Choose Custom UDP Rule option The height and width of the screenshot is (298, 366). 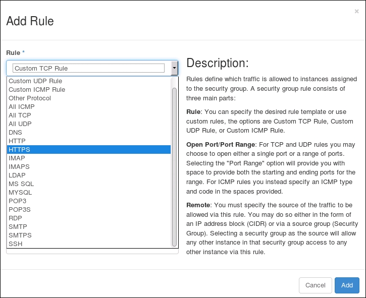35,81
